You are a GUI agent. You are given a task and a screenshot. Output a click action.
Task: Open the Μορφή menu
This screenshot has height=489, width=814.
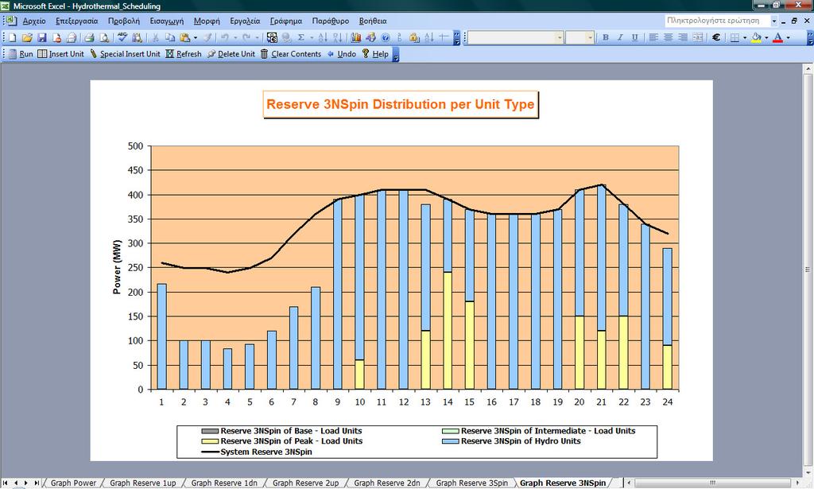(207, 21)
